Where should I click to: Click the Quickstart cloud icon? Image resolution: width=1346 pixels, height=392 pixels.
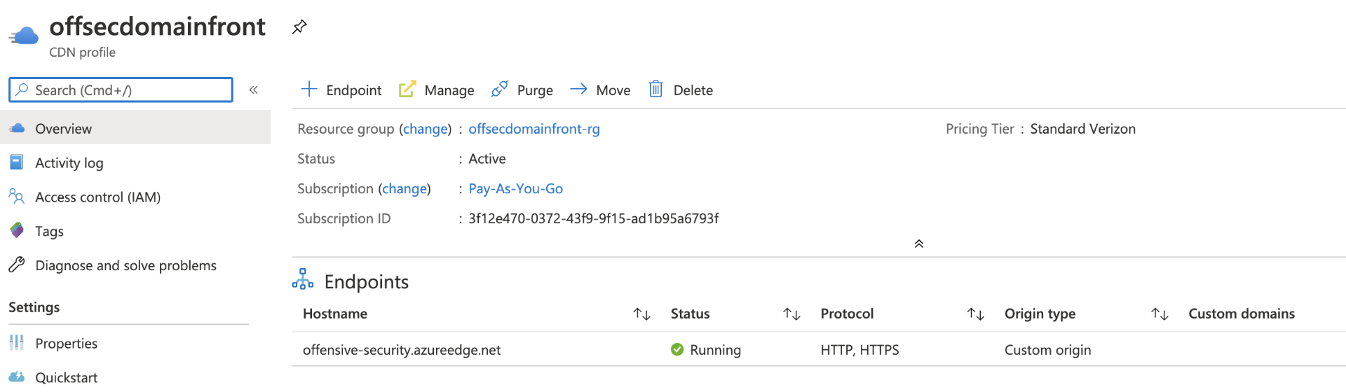17,377
